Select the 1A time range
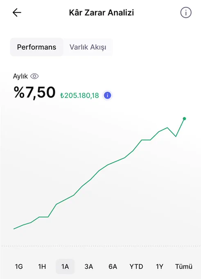The image size is (201, 279). 65,267
